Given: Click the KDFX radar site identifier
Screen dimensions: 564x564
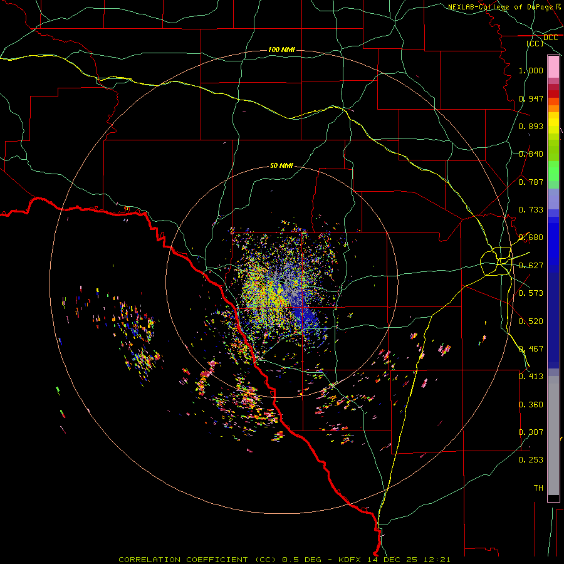Looking at the screenshot, I should tap(351, 560).
